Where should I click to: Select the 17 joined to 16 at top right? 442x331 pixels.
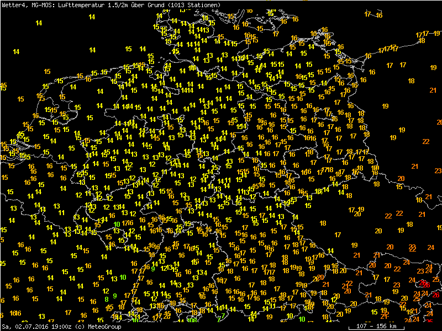click(x=368, y=14)
